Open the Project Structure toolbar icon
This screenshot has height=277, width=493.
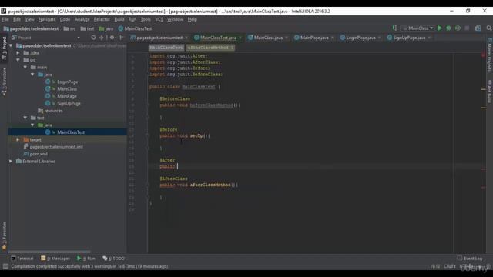coord(478,28)
